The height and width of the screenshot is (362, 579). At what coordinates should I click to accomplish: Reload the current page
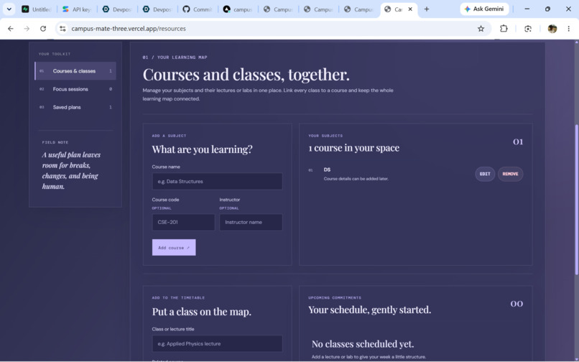[43, 29]
